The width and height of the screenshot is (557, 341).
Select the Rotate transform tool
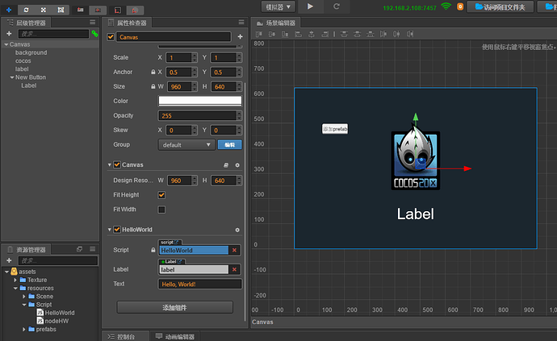pos(26,10)
